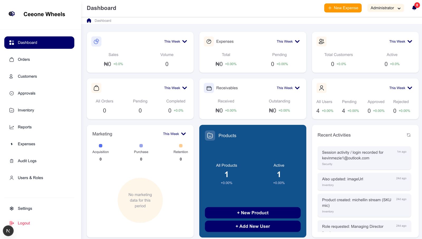The image size is (422, 239).
Task: Click the 'All Products' count label
Action: click(227, 165)
